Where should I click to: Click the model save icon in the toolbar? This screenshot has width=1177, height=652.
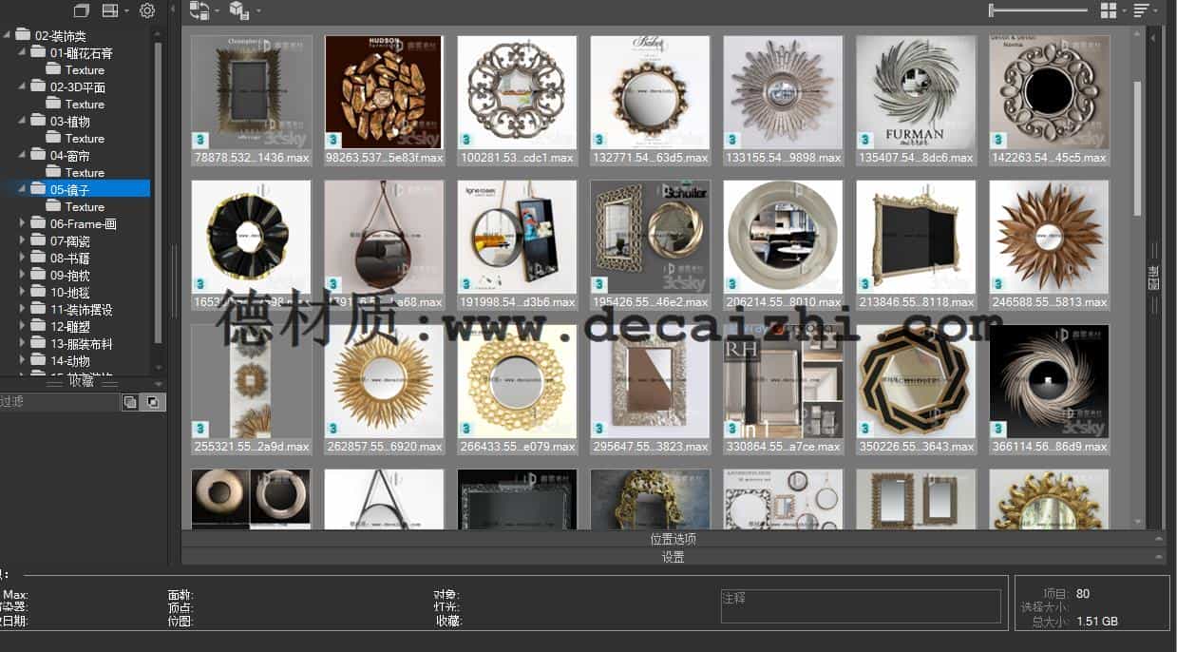point(238,10)
